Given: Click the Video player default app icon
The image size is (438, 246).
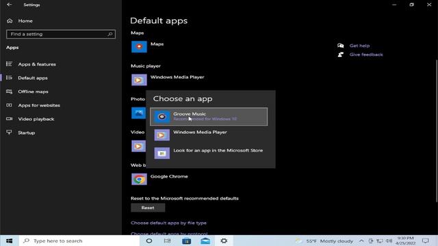Looking at the screenshot, I should [x=138, y=146].
